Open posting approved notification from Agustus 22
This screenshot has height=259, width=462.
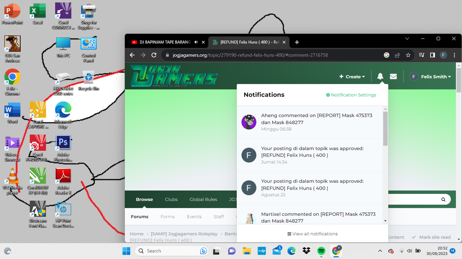coord(310,188)
